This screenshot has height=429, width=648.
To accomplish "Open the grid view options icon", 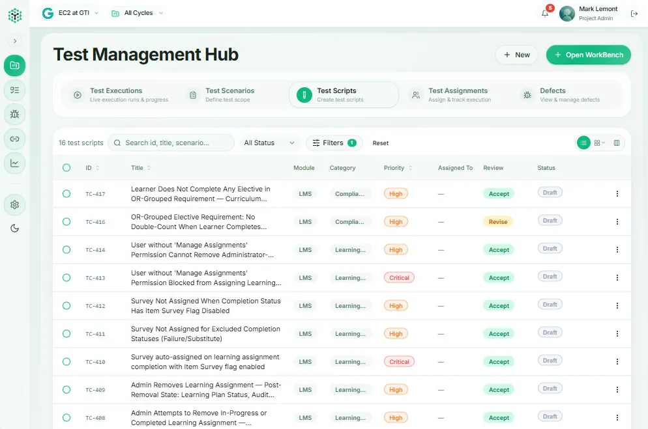I will 599,143.
